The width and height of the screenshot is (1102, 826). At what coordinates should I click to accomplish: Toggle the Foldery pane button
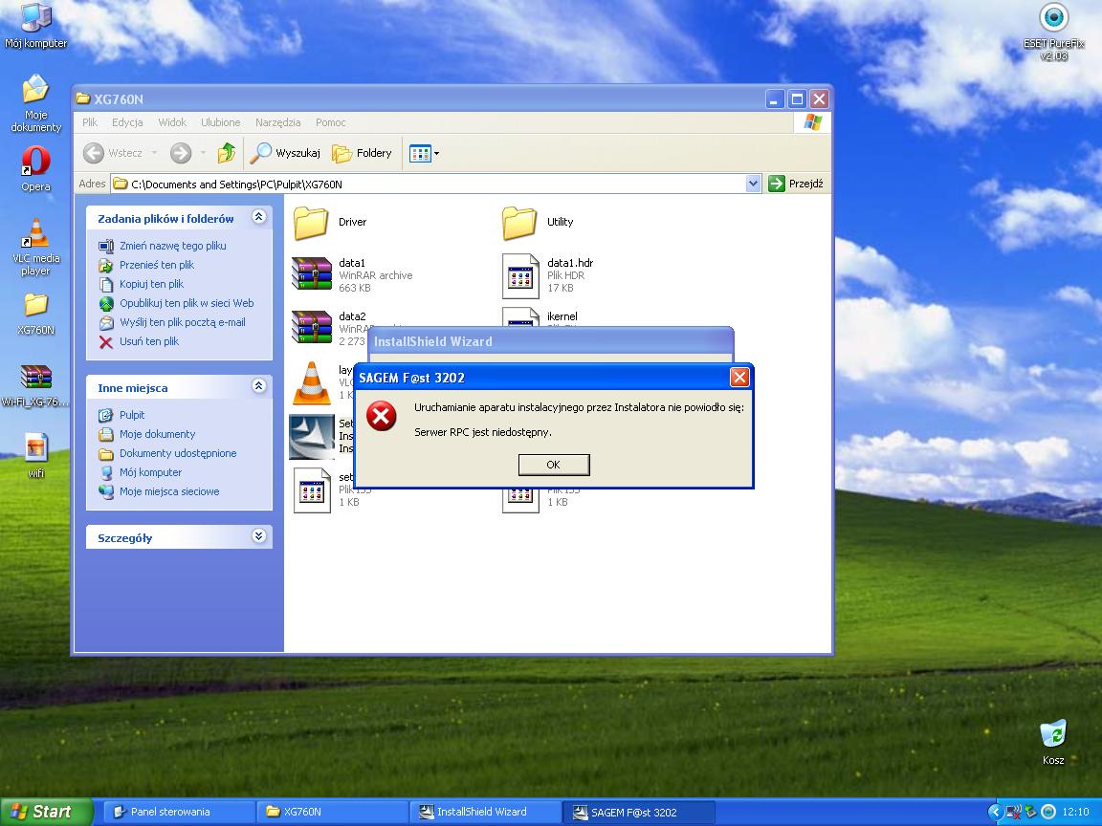pos(362,152)
